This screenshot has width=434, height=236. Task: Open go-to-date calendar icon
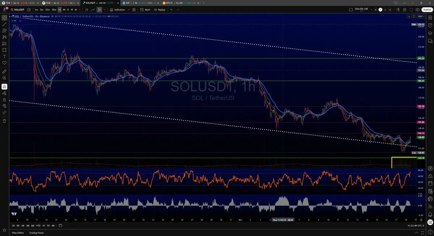(x=60, y=226)
